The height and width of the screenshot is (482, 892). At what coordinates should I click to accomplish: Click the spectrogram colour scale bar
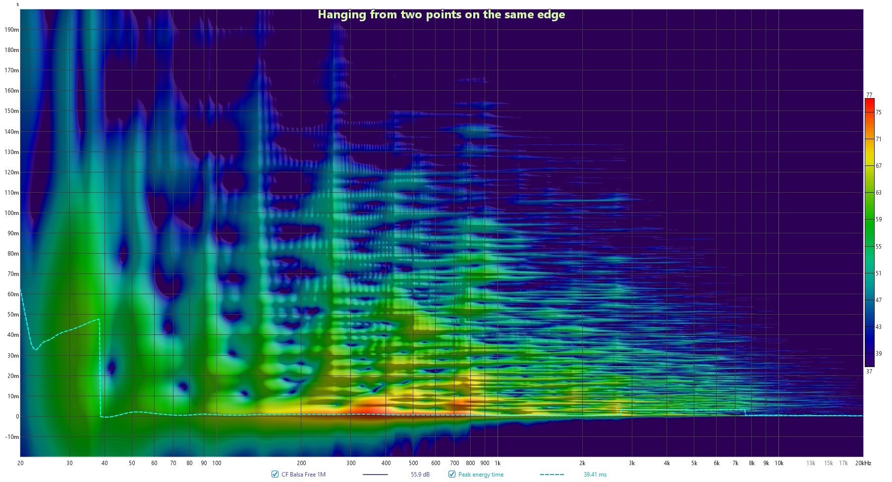coord(869,232)
